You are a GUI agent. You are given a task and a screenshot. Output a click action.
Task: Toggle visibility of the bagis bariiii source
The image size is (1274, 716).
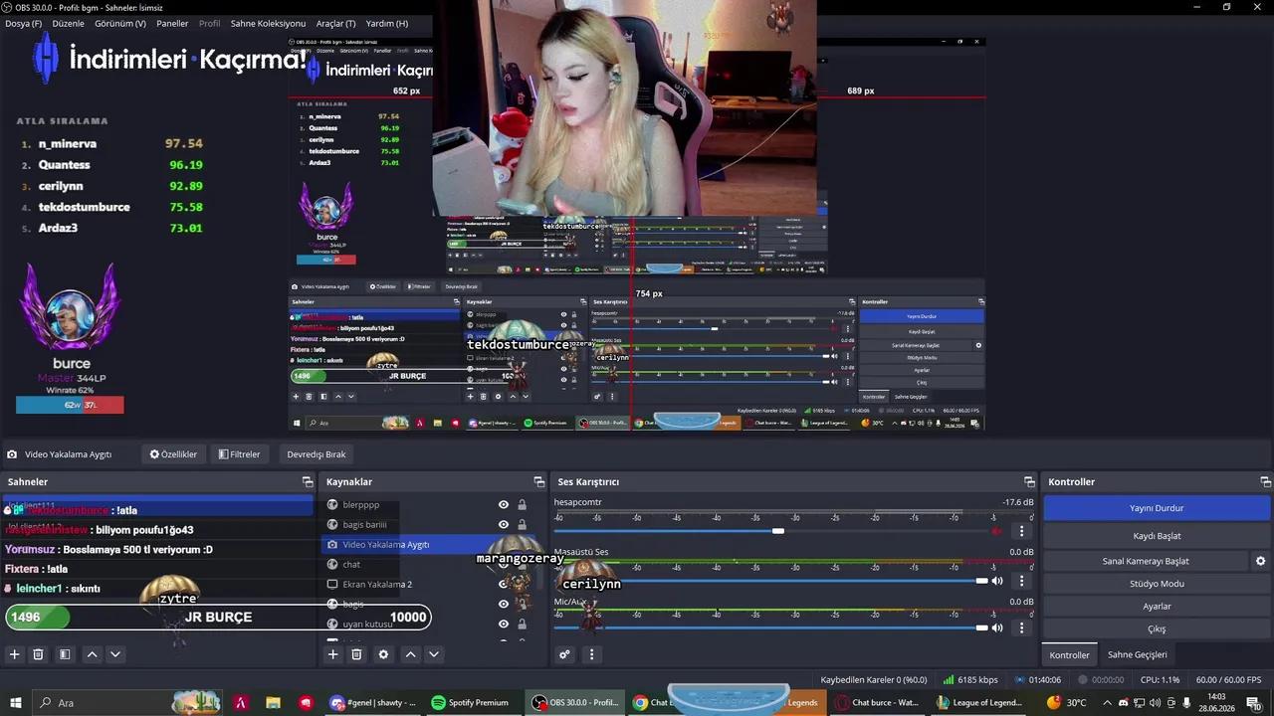click(x=504, y=525)
